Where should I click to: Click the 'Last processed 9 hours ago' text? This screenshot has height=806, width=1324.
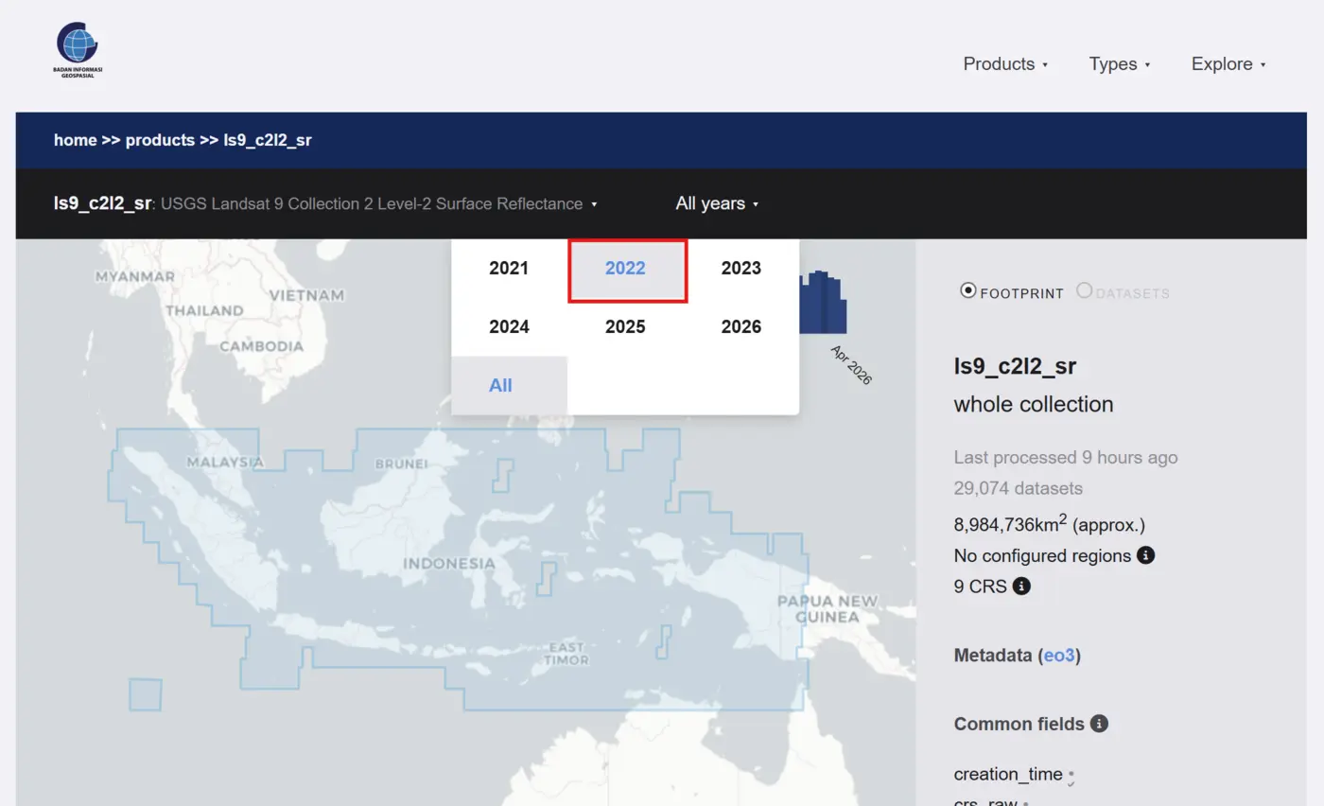click(x=1065, y=458)
